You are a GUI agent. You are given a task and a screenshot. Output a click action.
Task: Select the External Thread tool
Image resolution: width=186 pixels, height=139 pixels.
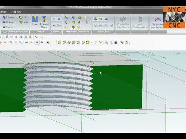pos(44,22)
